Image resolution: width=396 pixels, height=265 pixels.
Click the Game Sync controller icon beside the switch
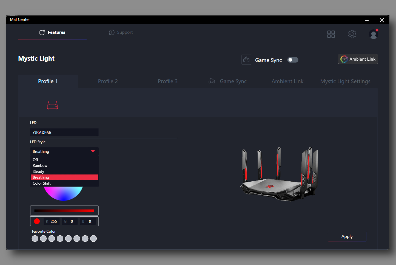click(x=246, y=60)
